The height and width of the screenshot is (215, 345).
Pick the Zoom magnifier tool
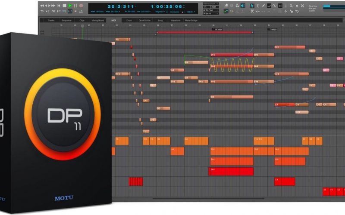pos(292,6)
